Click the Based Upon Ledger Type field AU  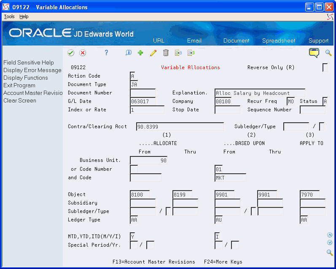[x=218, y=220]
